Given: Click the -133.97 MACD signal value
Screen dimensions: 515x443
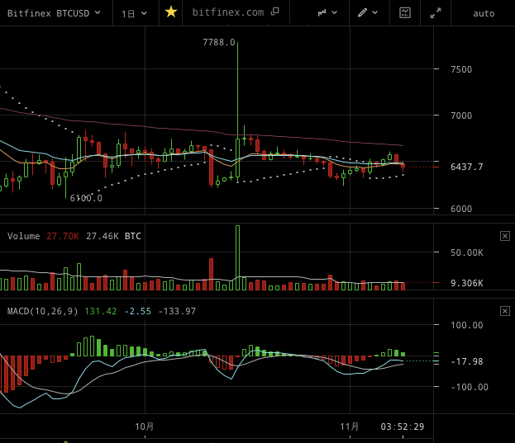Looking at the screenshot, I should tap(177, 311).
